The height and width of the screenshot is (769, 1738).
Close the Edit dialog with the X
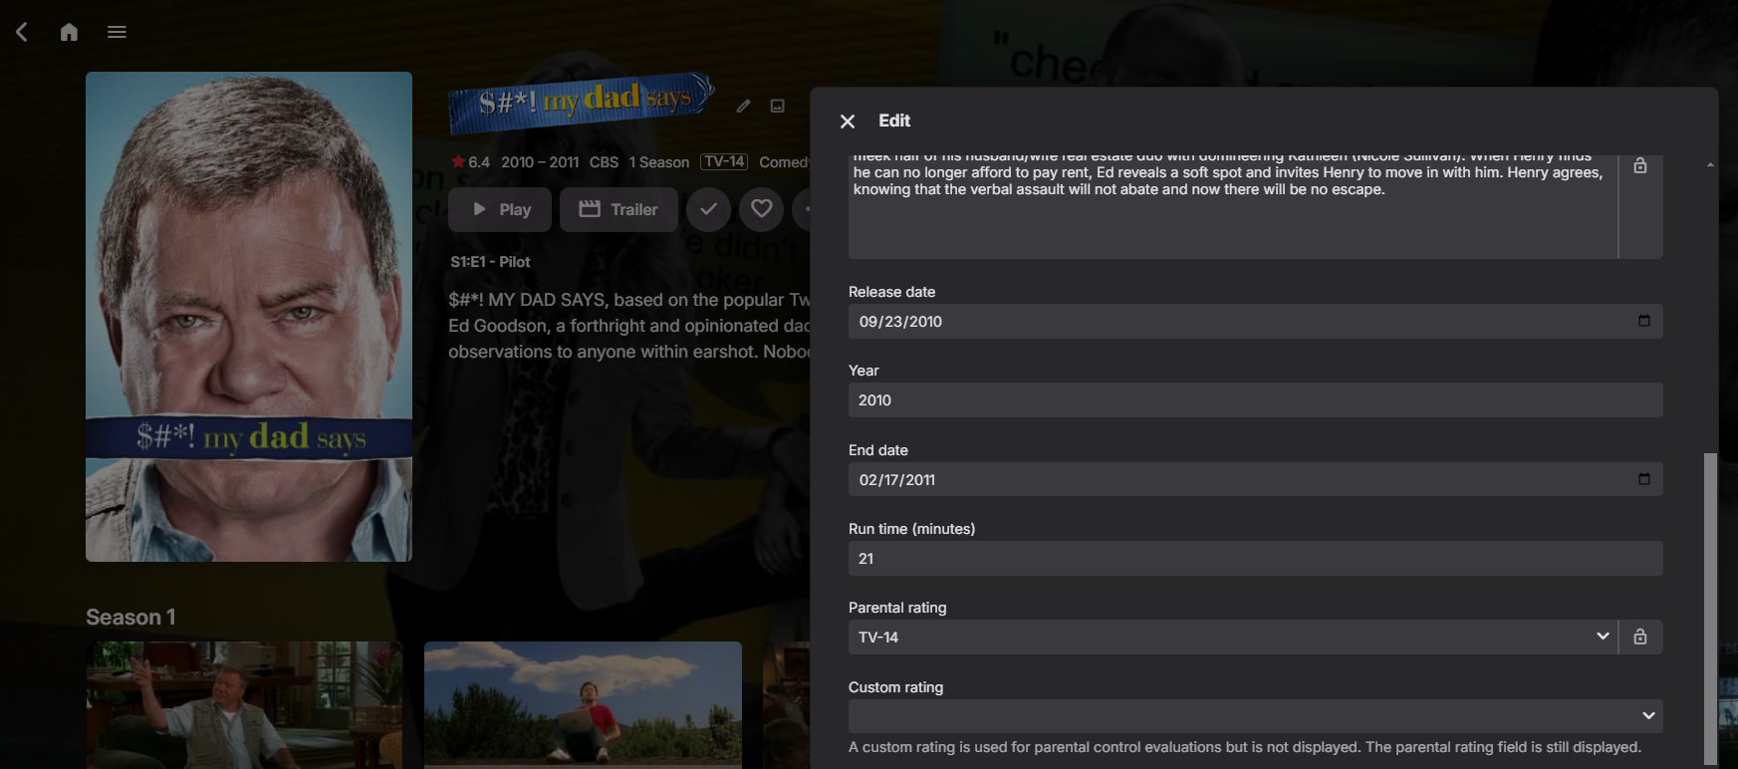coord(848,122)
